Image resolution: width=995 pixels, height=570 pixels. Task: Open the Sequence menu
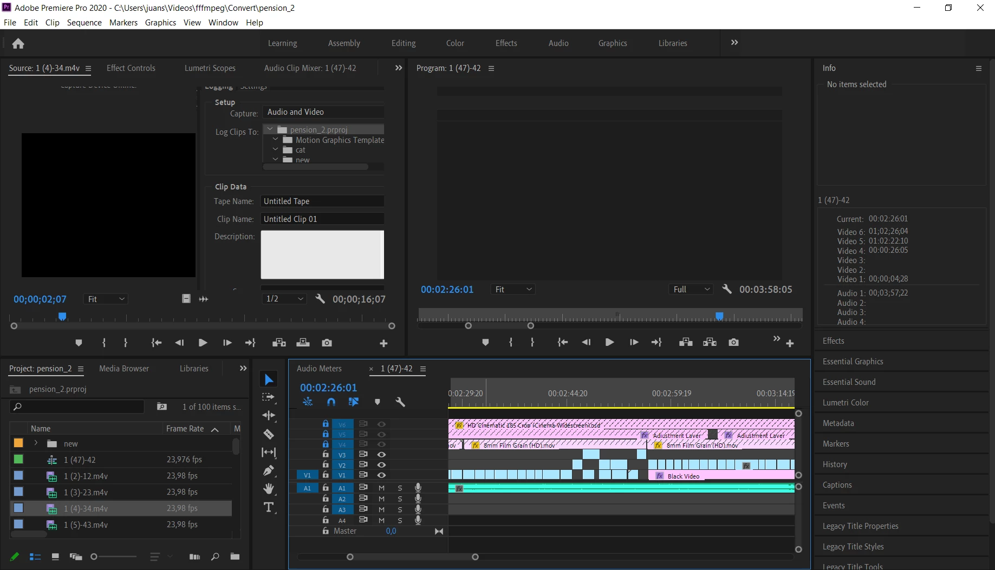click(84, 23)
